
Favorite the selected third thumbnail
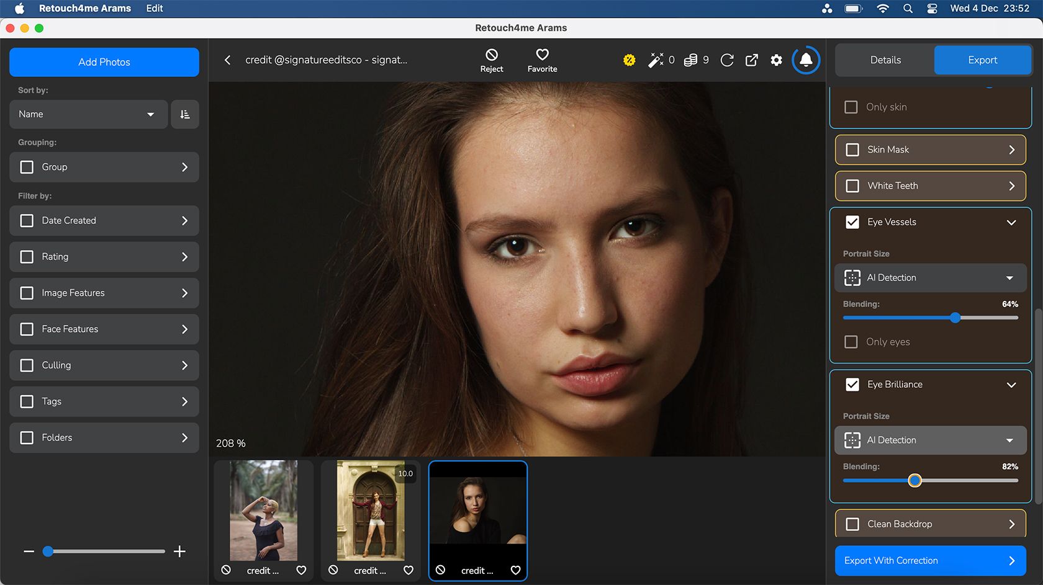[x=515, y=570]
